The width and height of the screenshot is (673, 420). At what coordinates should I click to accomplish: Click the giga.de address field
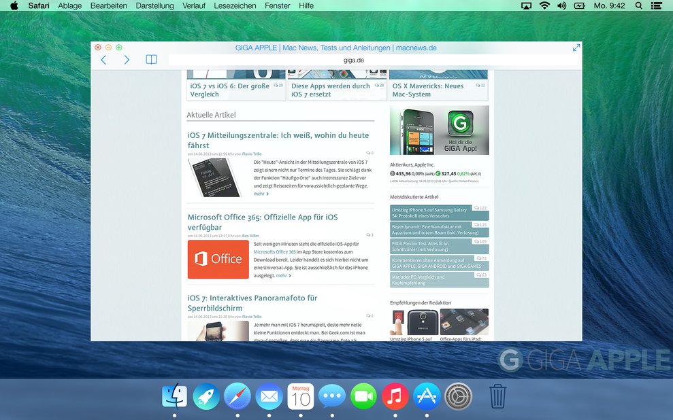coord(354,60)
